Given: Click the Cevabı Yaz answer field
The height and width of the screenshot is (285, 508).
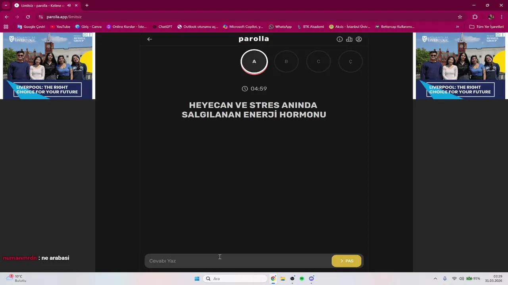Looking at the screenshot, I should point(238,261).
